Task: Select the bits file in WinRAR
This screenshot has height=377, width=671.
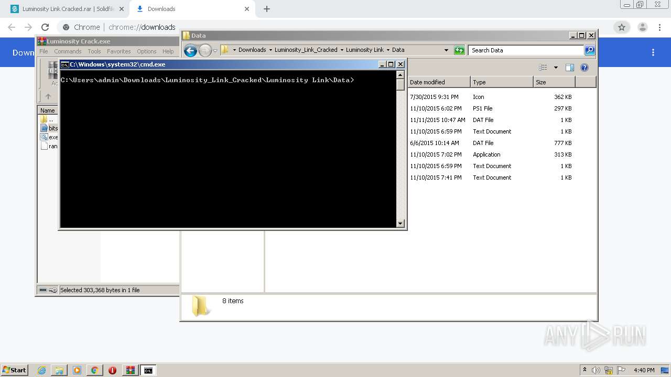Action: coord(49,128)
